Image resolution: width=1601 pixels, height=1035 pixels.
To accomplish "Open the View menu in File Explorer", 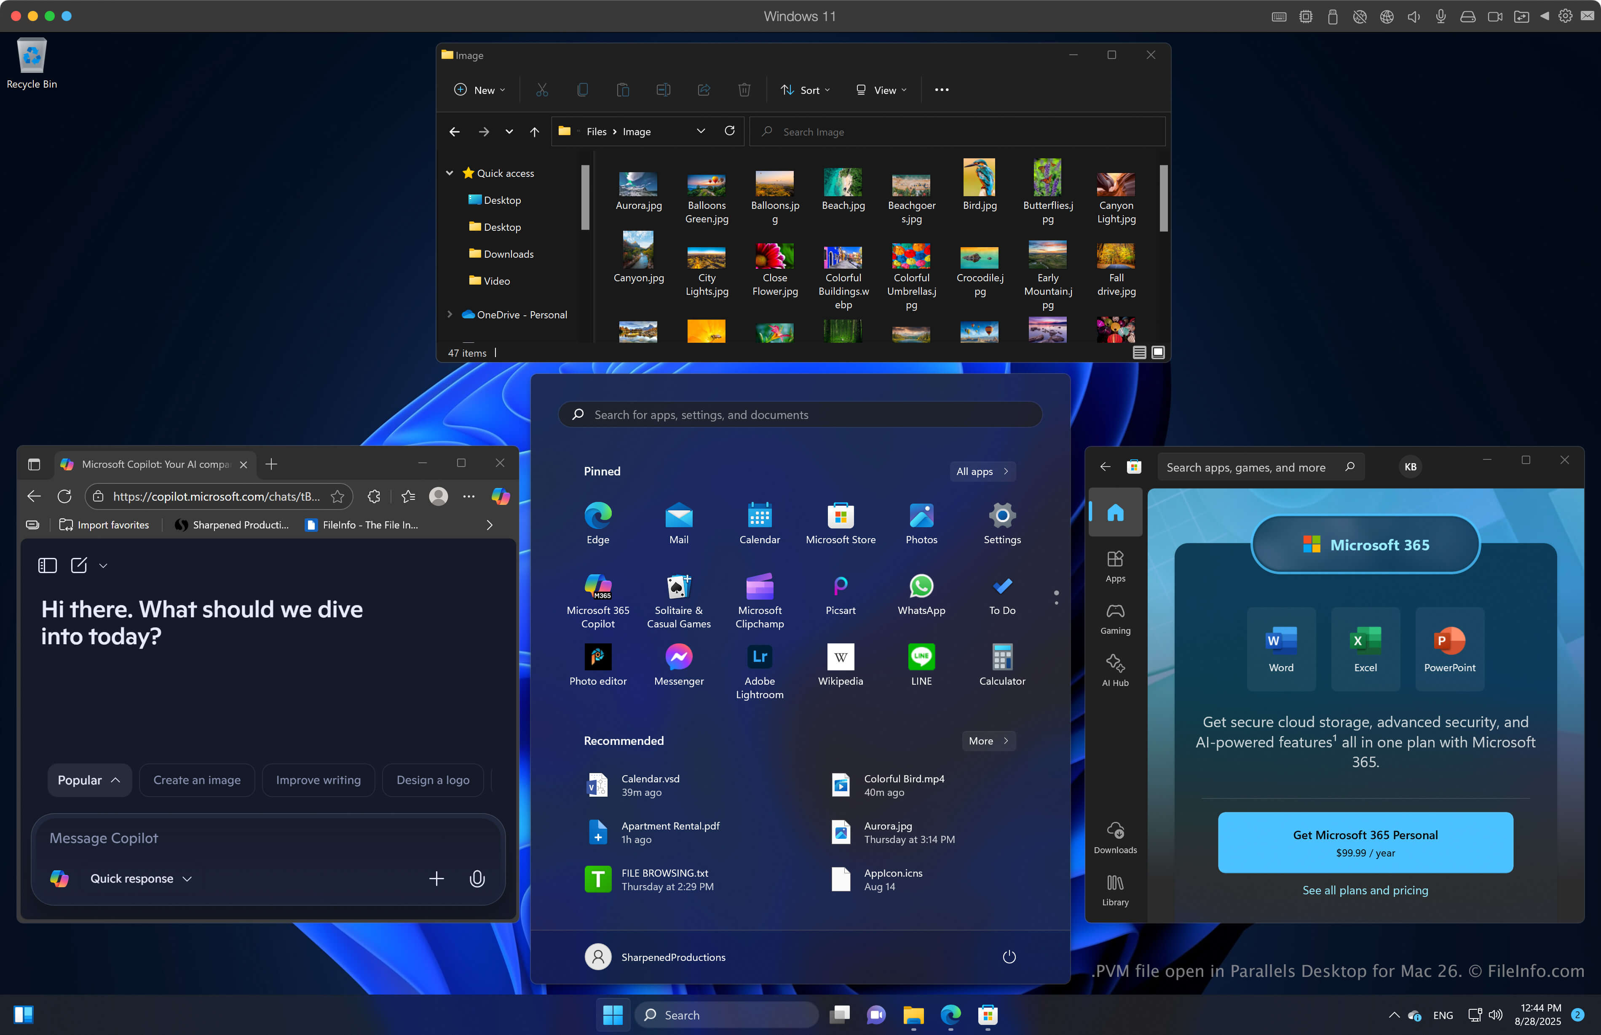I will click(880, 89).
